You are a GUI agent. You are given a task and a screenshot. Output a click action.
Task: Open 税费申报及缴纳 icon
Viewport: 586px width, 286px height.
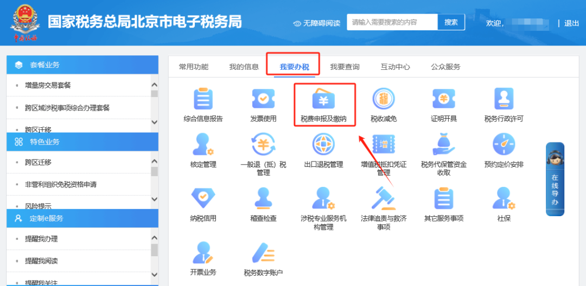tap(323, 99)
